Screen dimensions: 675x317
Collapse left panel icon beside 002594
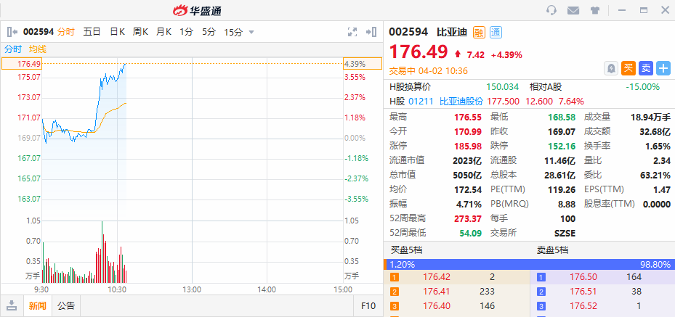tap(12, 31)
